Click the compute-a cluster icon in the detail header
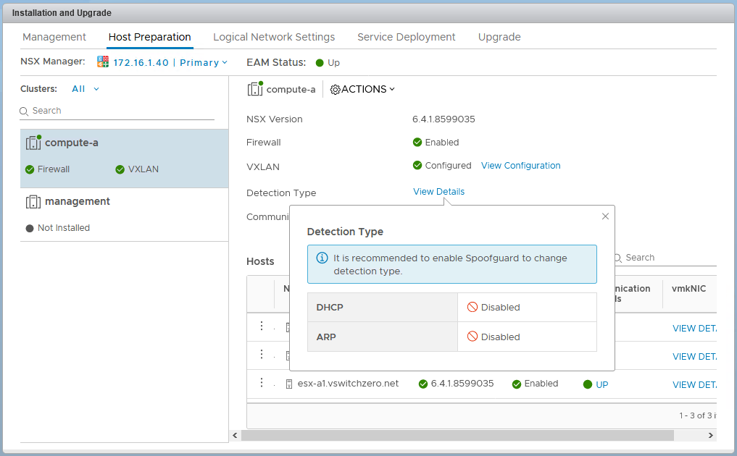 255,88
